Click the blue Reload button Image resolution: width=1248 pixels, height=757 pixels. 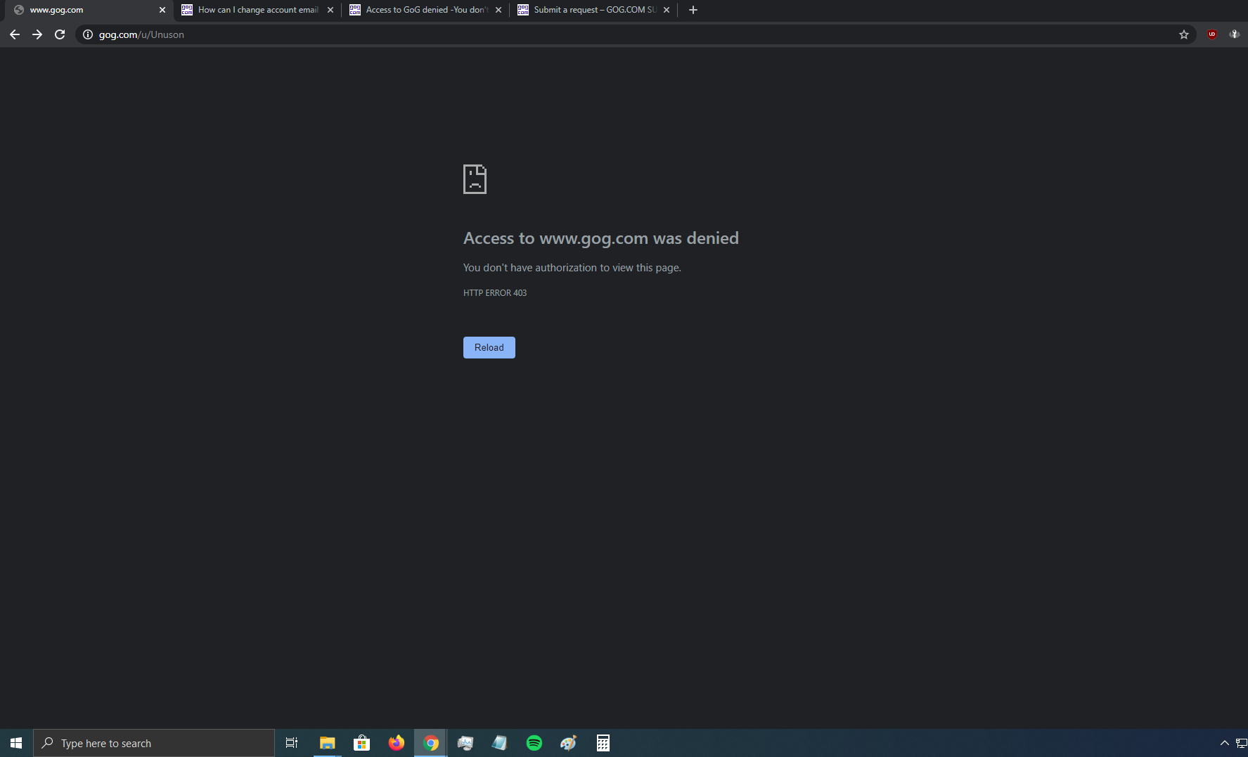[489, 347]
